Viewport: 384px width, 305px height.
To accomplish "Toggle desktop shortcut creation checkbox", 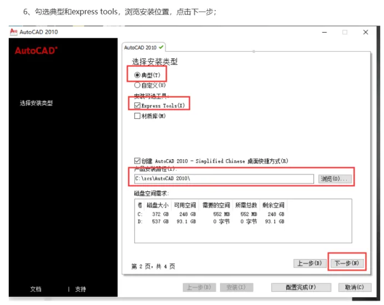I will (137, 161).
